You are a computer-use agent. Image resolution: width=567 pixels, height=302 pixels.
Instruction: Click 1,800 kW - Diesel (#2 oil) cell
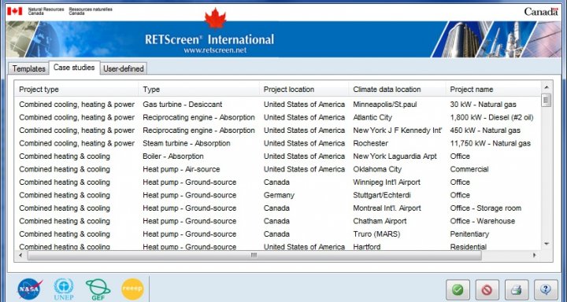tap(491, 118)
